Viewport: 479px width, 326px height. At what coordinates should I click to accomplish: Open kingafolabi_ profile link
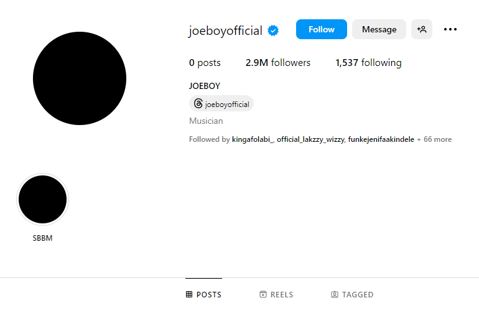tap(253, 139)
